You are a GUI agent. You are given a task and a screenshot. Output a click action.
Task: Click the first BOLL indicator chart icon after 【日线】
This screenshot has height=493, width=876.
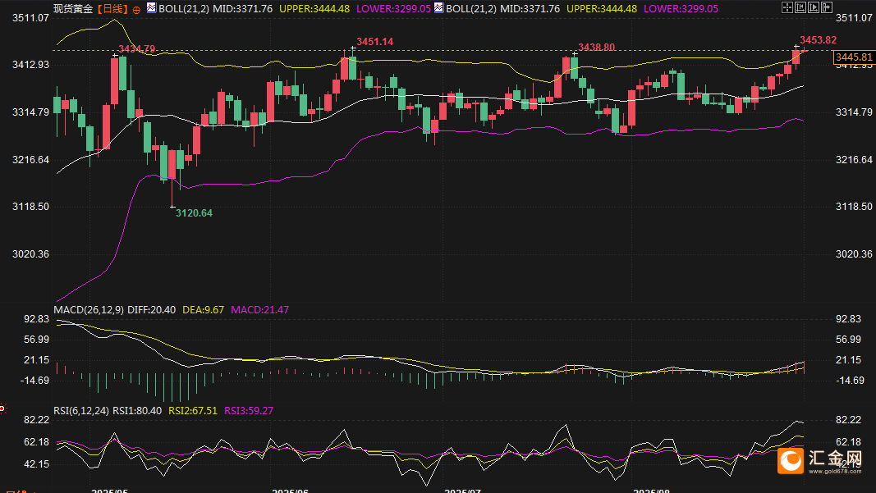click(x=151, y=8)
